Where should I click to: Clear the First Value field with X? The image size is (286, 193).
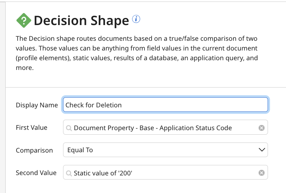tap(262, 128)
